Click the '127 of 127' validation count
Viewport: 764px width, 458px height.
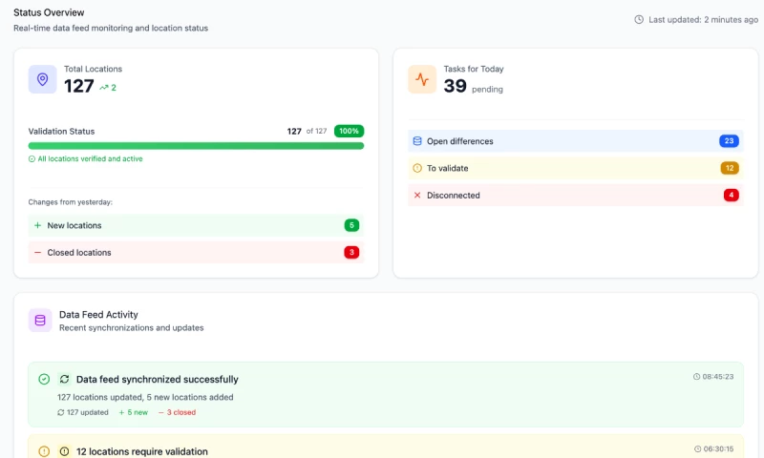[x=307, y=132]
